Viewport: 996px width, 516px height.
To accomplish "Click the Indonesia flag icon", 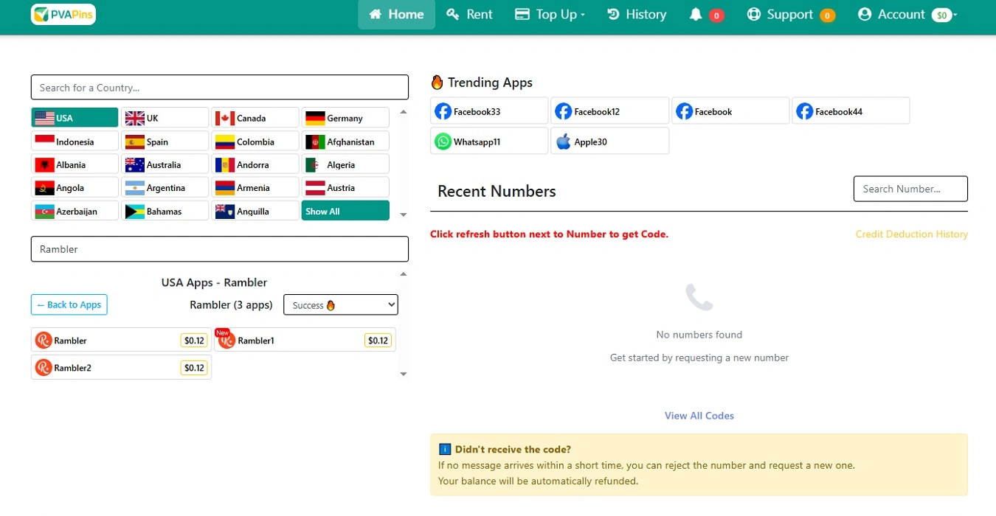I will [44, 142].
